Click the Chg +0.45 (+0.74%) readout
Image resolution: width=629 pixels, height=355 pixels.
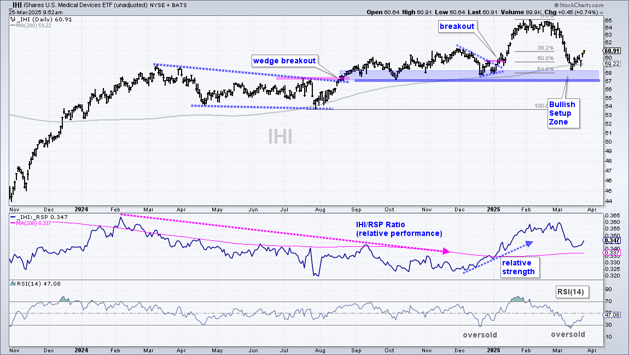(x=571, y=12)
